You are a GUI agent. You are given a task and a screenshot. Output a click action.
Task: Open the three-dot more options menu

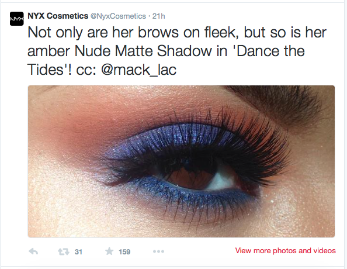158,251
